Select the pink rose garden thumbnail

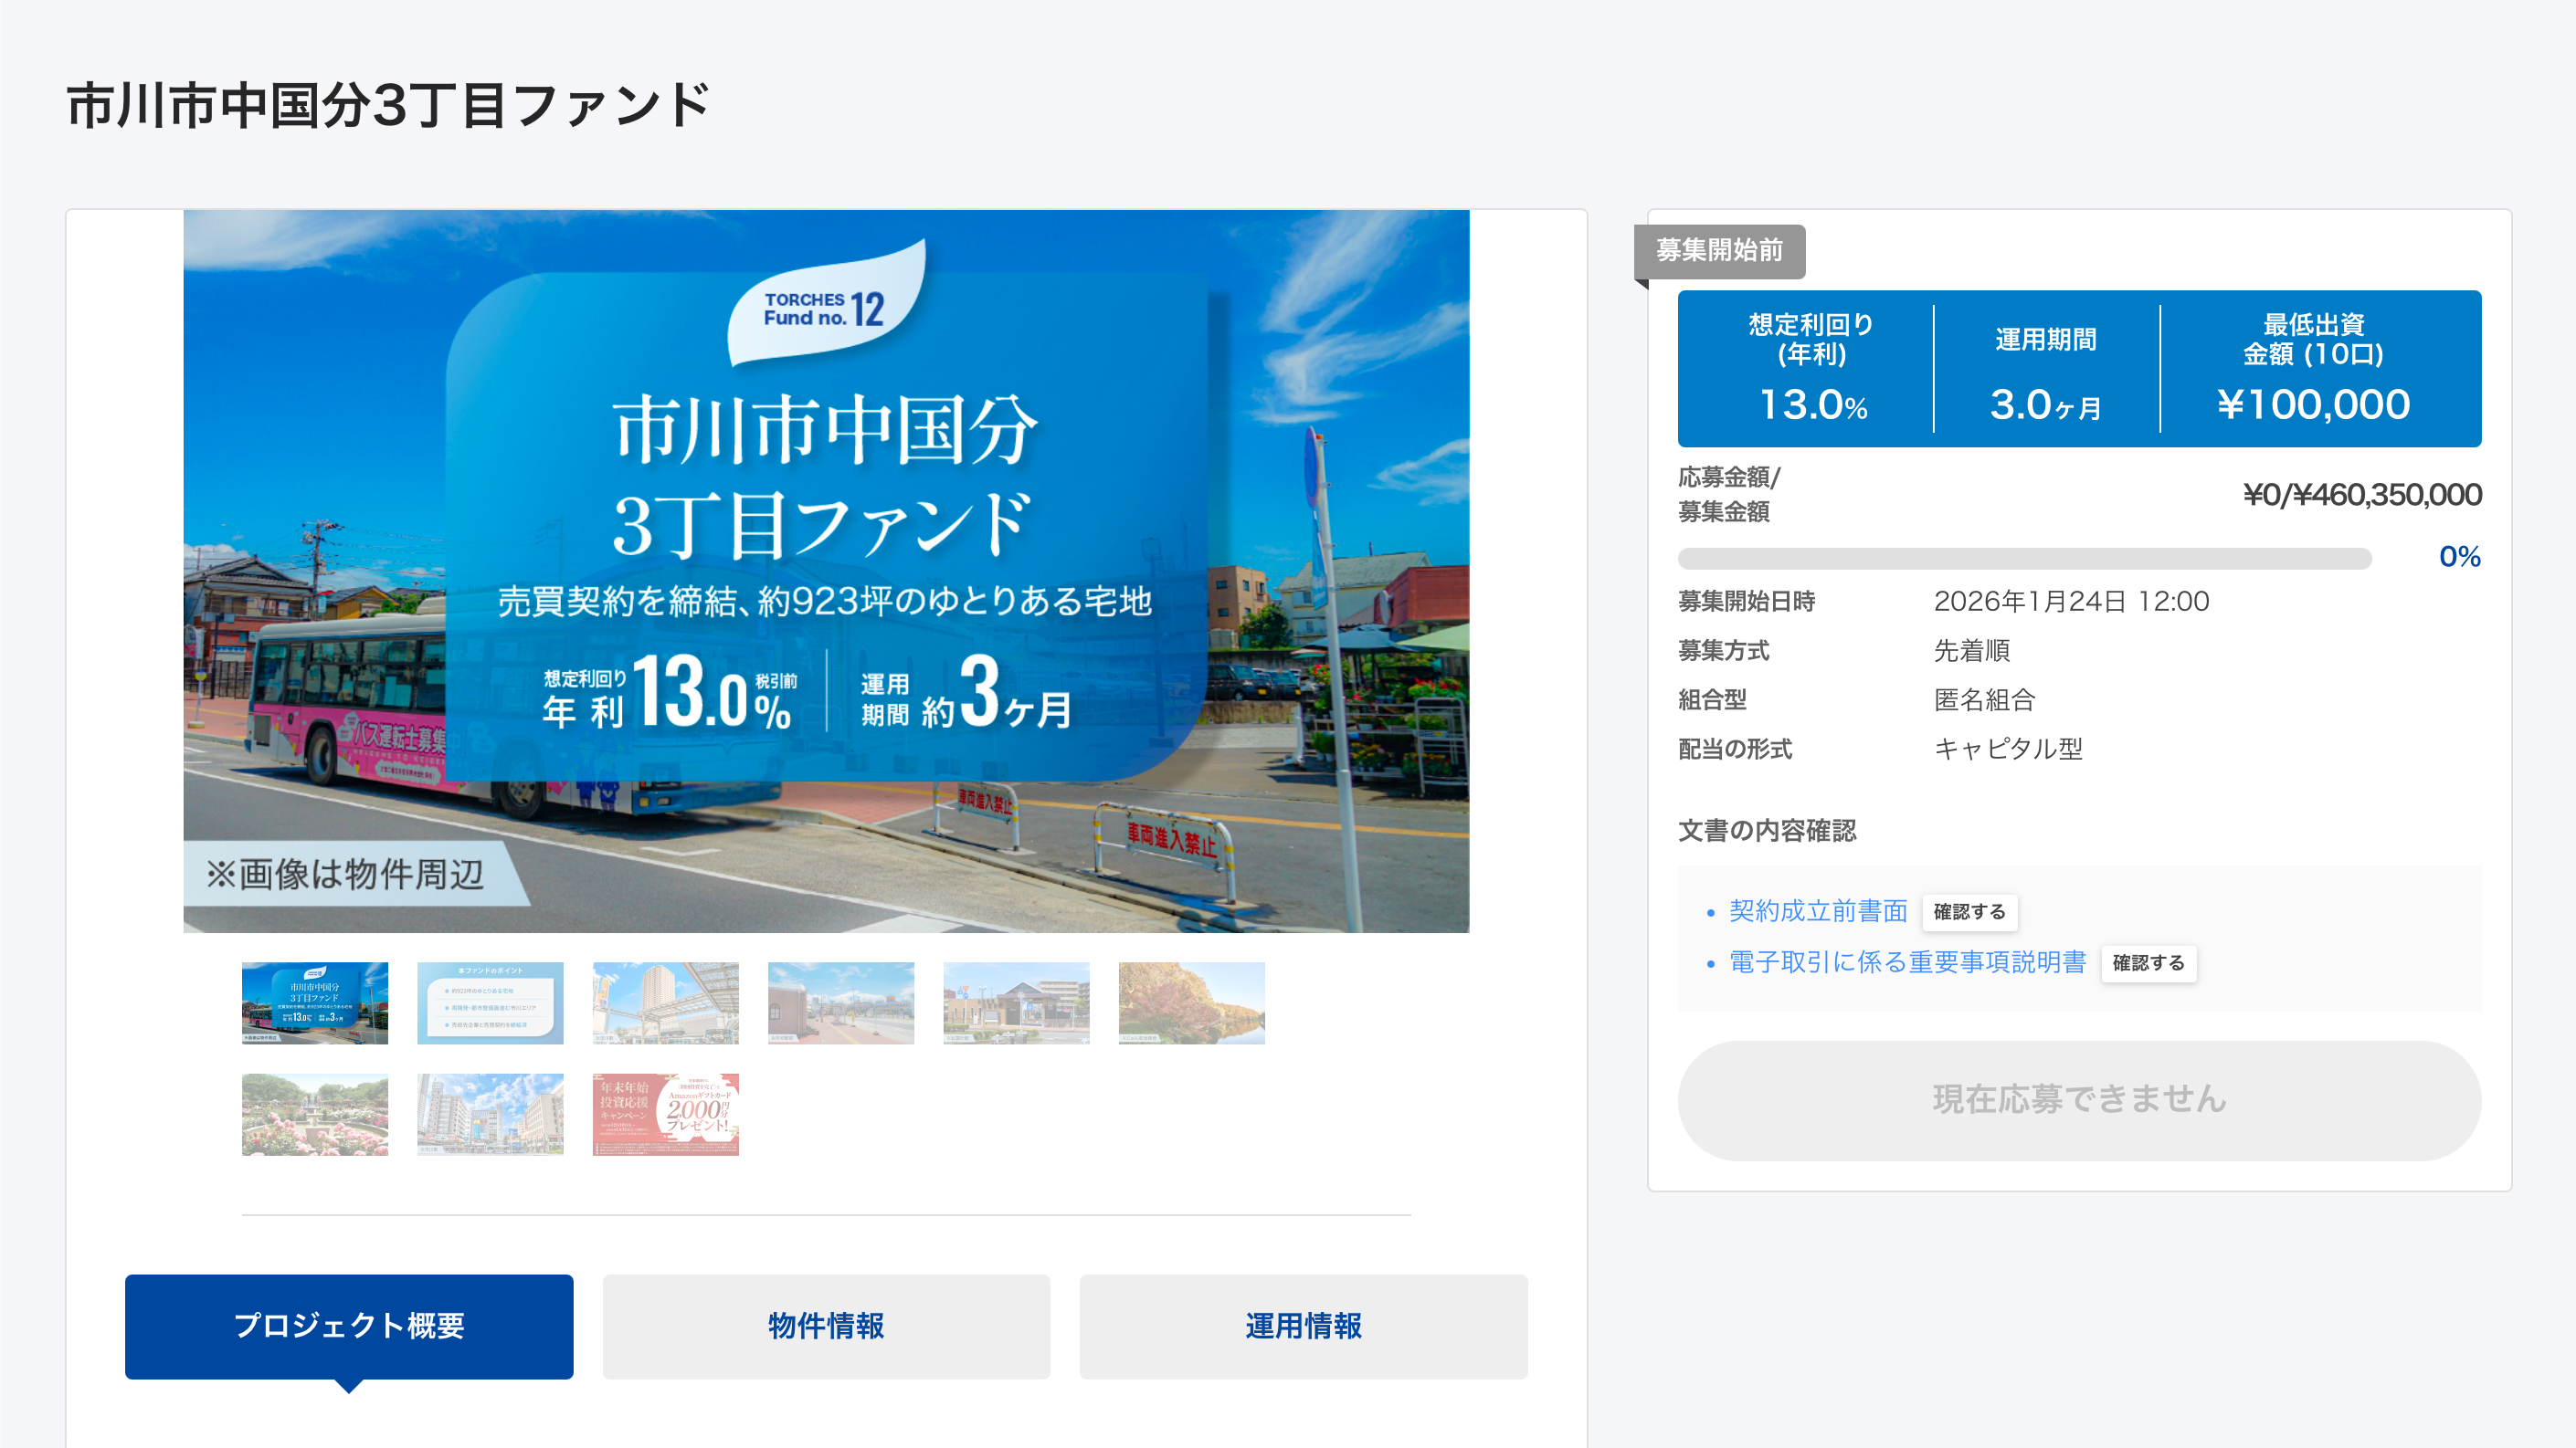pos(314,1114)
